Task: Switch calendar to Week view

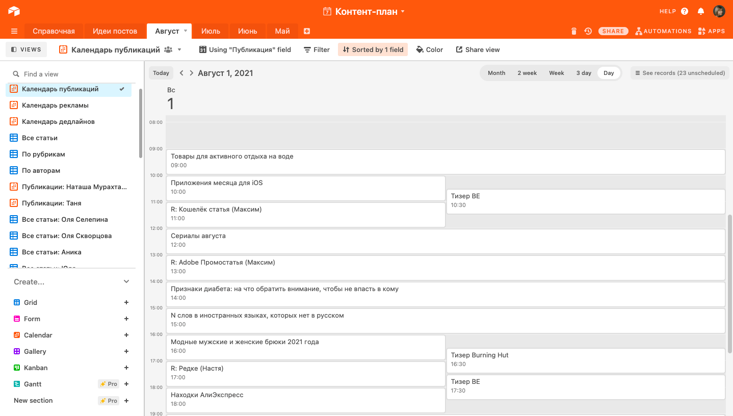Action: tap(556, 73)
